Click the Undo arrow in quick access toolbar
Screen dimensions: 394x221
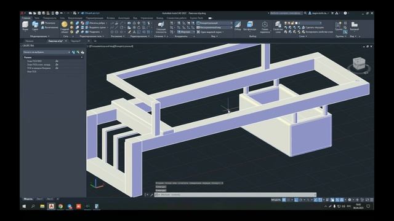(62, 13)
